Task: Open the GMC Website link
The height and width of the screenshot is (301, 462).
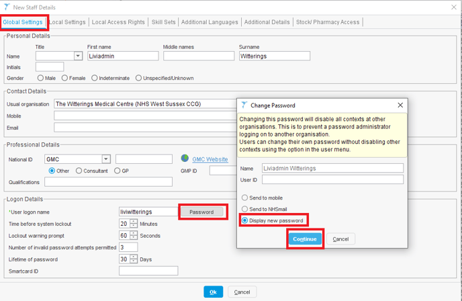Action: 210,159
